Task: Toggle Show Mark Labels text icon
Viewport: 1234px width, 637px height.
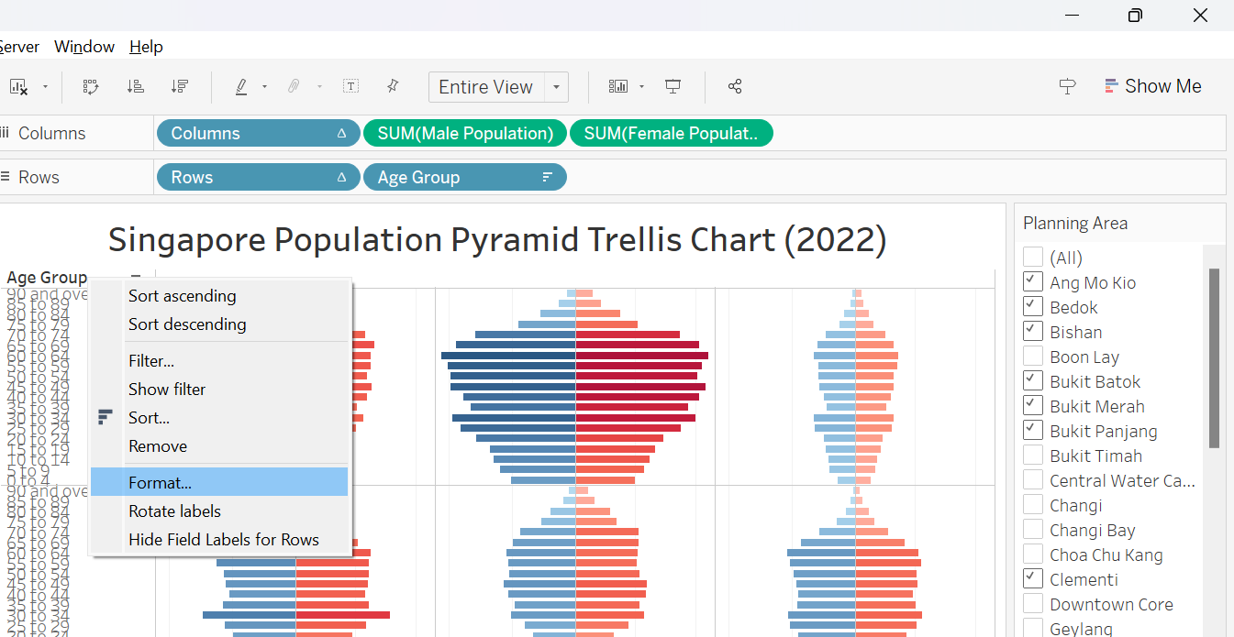Action: [x=350, y=86]
